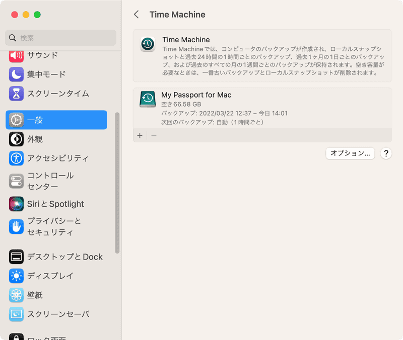Open スクリーンタイム settings
This screenshot has height=340, width=403.
click(16, 94)
